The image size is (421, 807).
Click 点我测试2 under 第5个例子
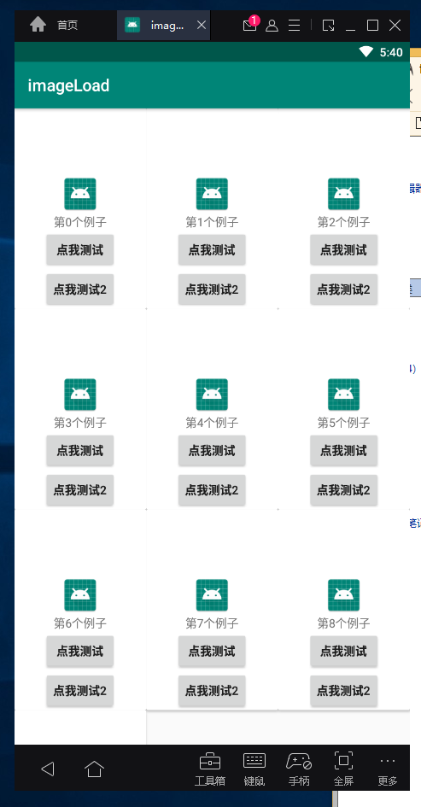coord(344,490)
